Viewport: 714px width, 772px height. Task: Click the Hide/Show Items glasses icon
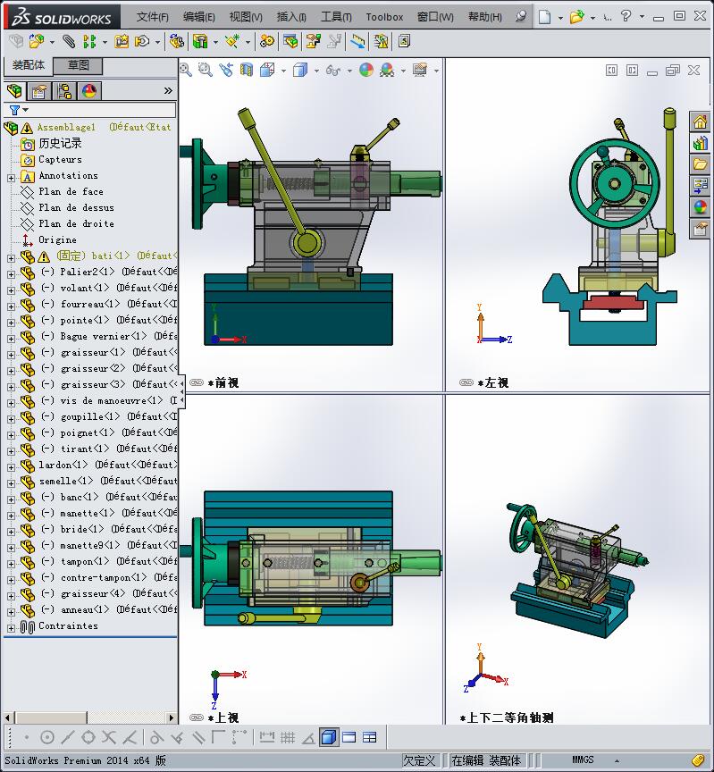[x=333, y=71]
